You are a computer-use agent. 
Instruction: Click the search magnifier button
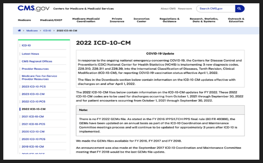pyautogui.click(x=240, y=9)
